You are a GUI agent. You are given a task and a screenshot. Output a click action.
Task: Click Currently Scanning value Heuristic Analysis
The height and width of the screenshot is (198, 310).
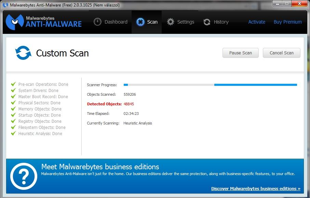click(x=138, y=123)
